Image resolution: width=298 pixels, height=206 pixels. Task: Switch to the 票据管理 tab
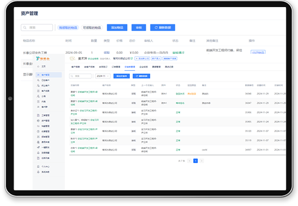[156, 67]
